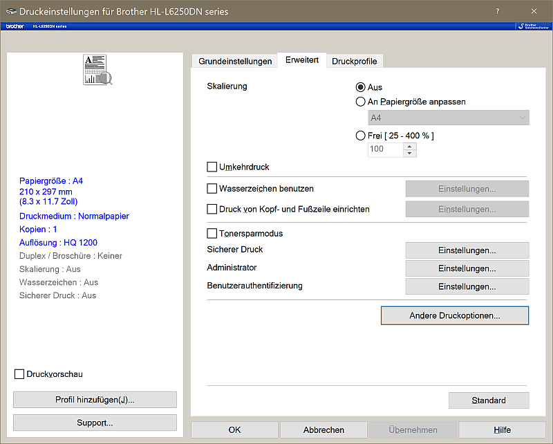Screen dimensions: 553x444
Task: Close the print settings dialog
Action: pos(534,11)
